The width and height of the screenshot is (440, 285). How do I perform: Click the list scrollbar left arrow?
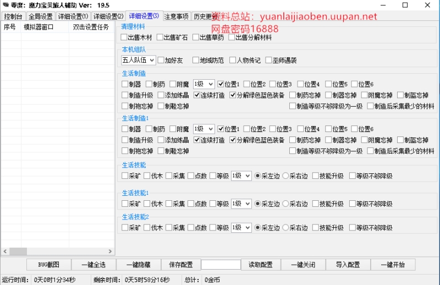click(5, 251)
